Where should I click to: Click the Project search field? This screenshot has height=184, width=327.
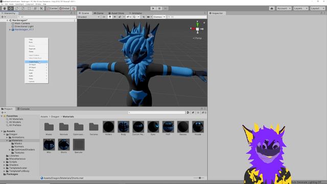pyautogui.click(x=156, y=112)
